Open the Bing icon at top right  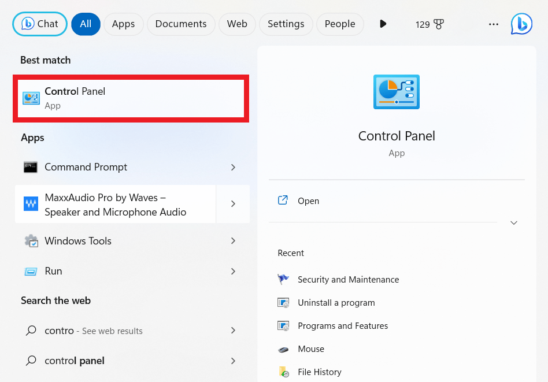coord(521,24)
